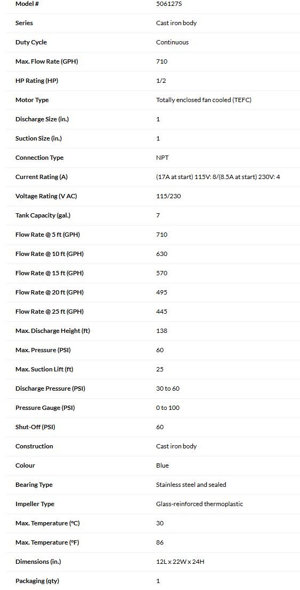
Task: Click the dimensions value 12L x 22W x 24H
Action: (x=180, y=561)
